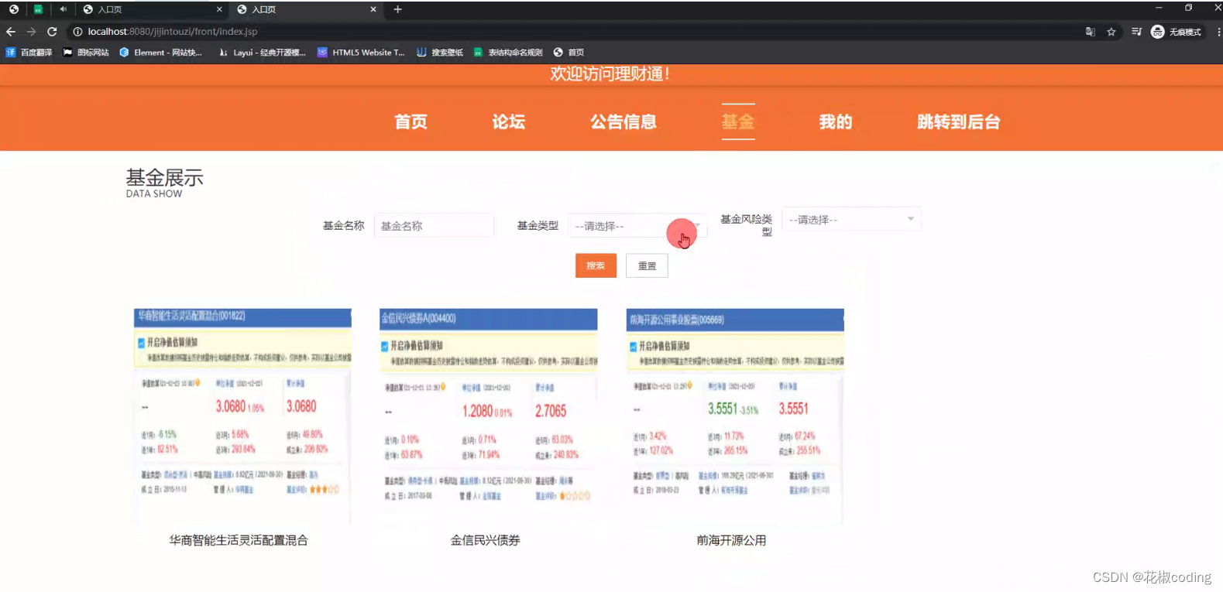Screen dimensions: 1223x592
Task: Go back using the browser back arrow
Action: coord(11,32)
